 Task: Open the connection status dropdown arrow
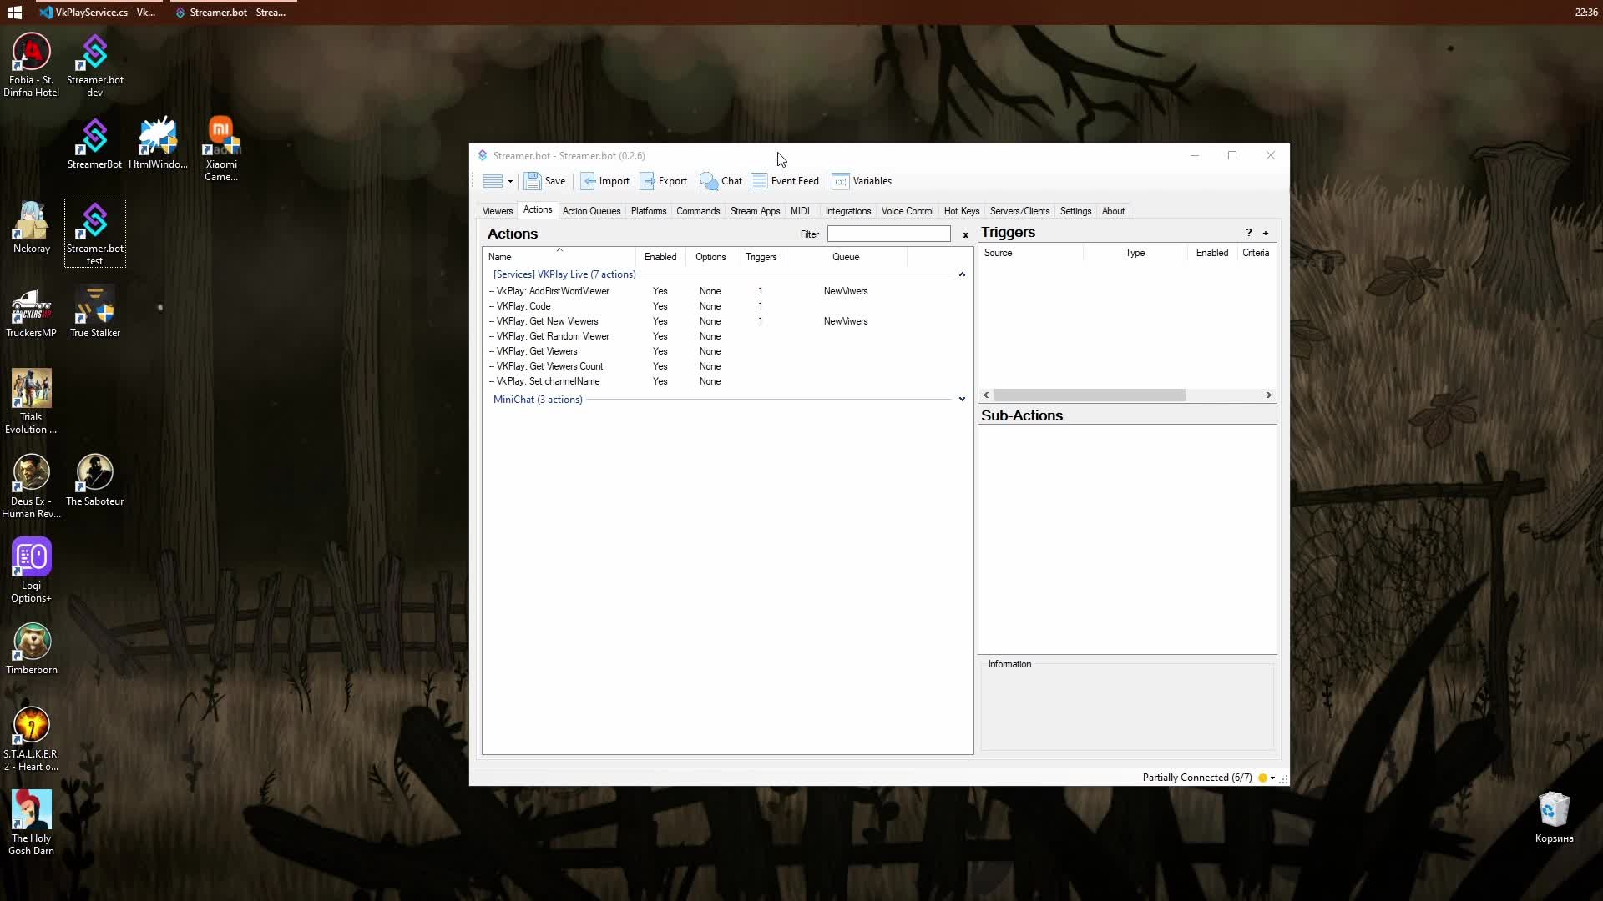[x=1272, y=778]
